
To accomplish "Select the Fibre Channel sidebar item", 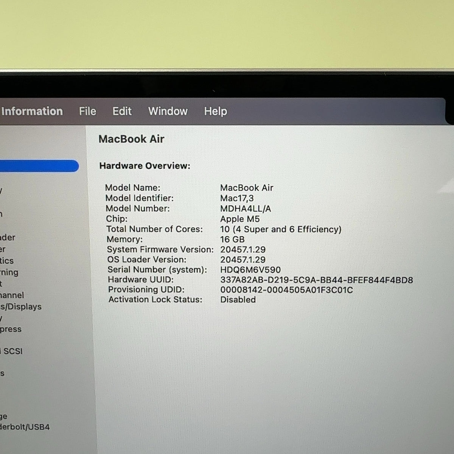I will point(12,295).
